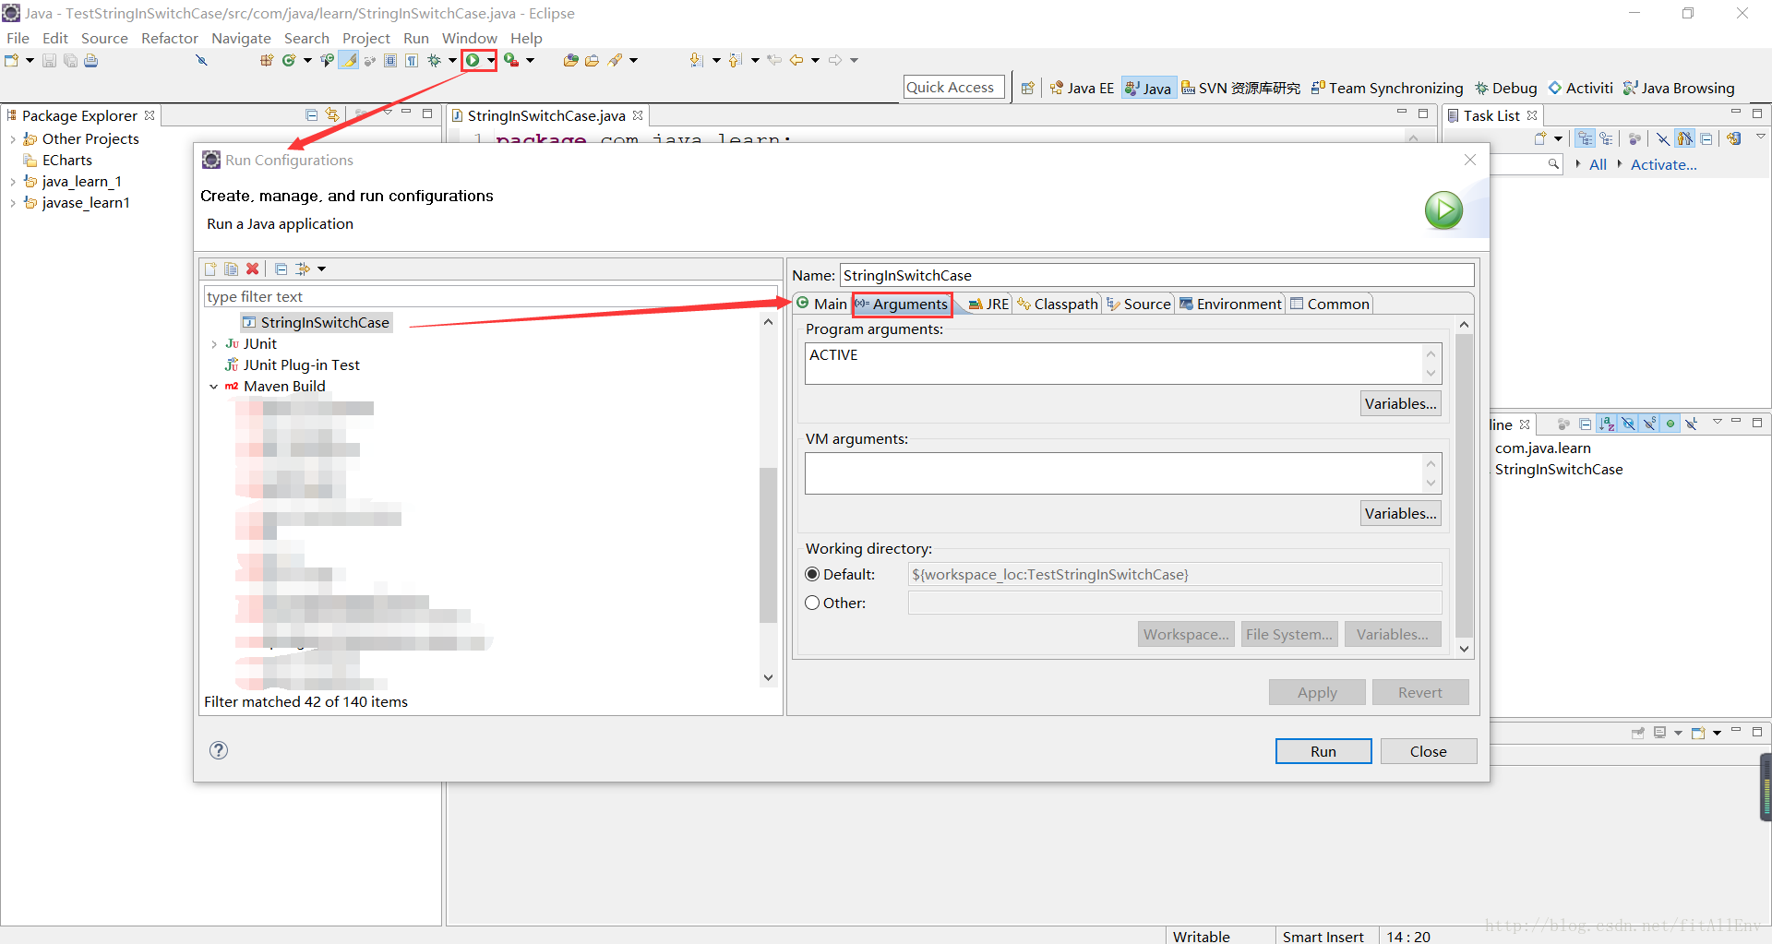Click Variables button for Program arguments
The image size is (1772, 944).
[x=1400, y=403]
